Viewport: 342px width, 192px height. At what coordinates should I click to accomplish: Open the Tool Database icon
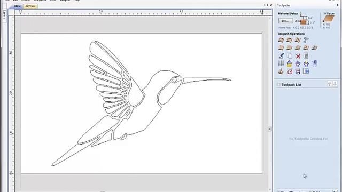click(x=281, y=63)
